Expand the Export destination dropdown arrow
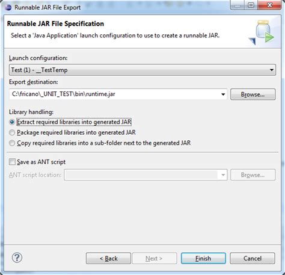Viewport: 285px width, 275px height. pos(223,94)
